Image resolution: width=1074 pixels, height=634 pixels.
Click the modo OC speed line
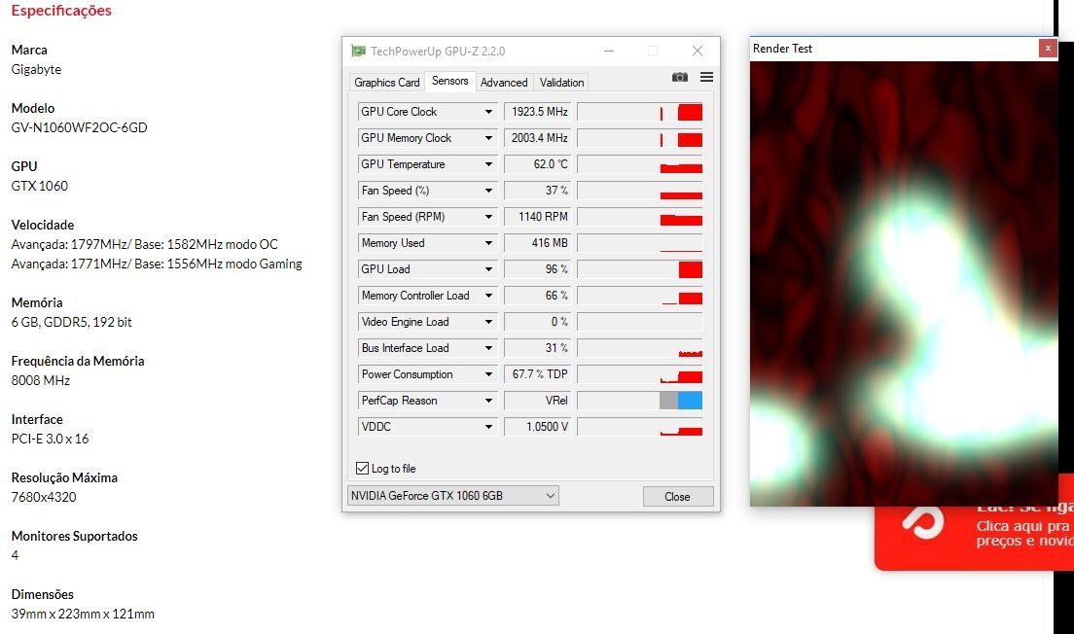click(145, 244)
